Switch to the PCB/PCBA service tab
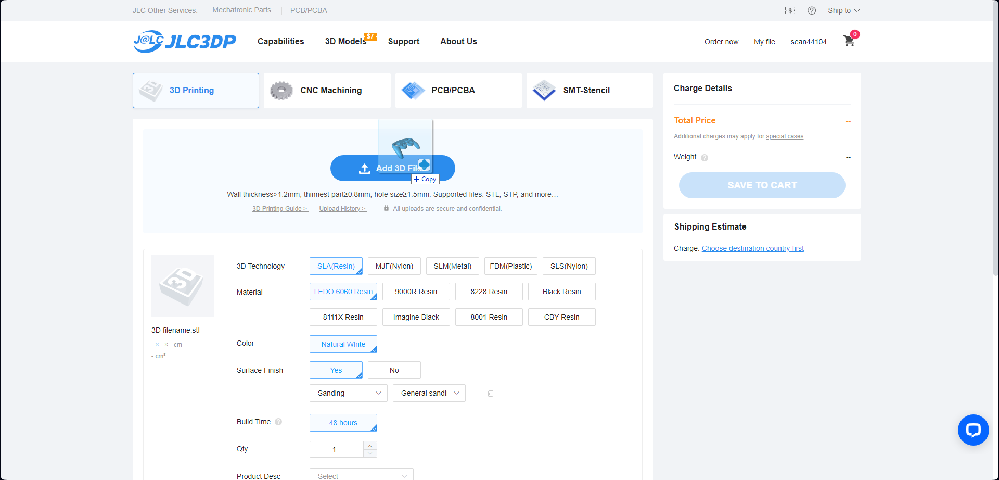Viewport: 999px width, 480px height. point(458,91)
